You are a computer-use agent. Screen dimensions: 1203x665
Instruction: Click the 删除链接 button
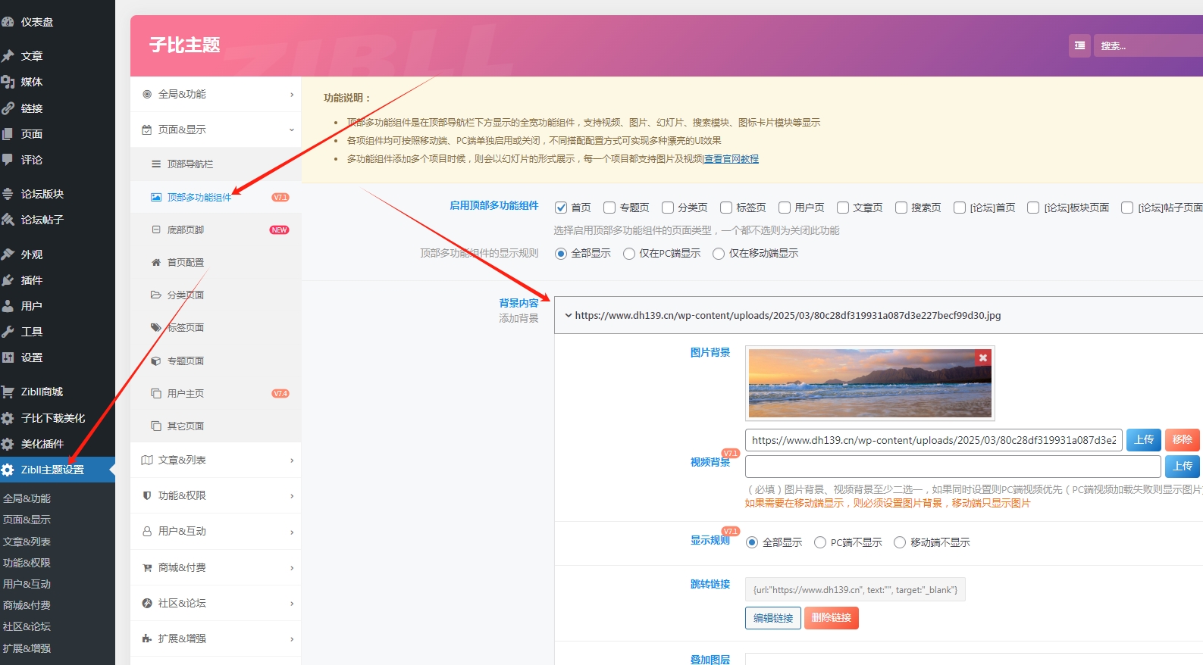pyautogui.click(x=832, y=618)
